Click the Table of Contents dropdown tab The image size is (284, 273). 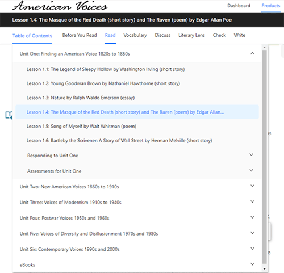coord(32,36)
